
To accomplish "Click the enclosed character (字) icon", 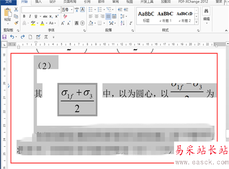I will (x=82, y=23).
